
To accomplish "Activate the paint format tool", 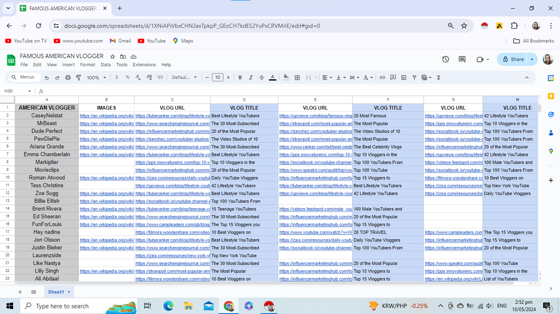I will (78, 77).
